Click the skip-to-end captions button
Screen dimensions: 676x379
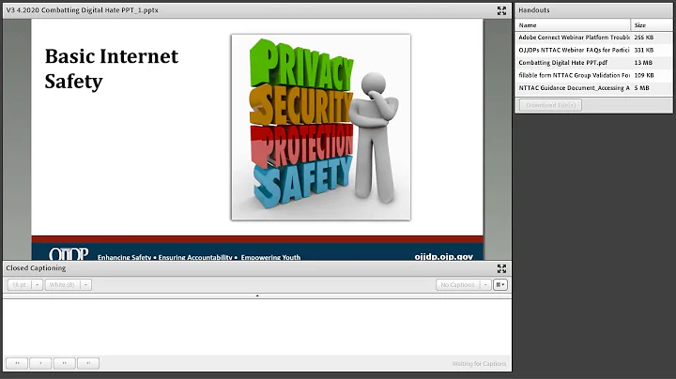click(88, 363)
